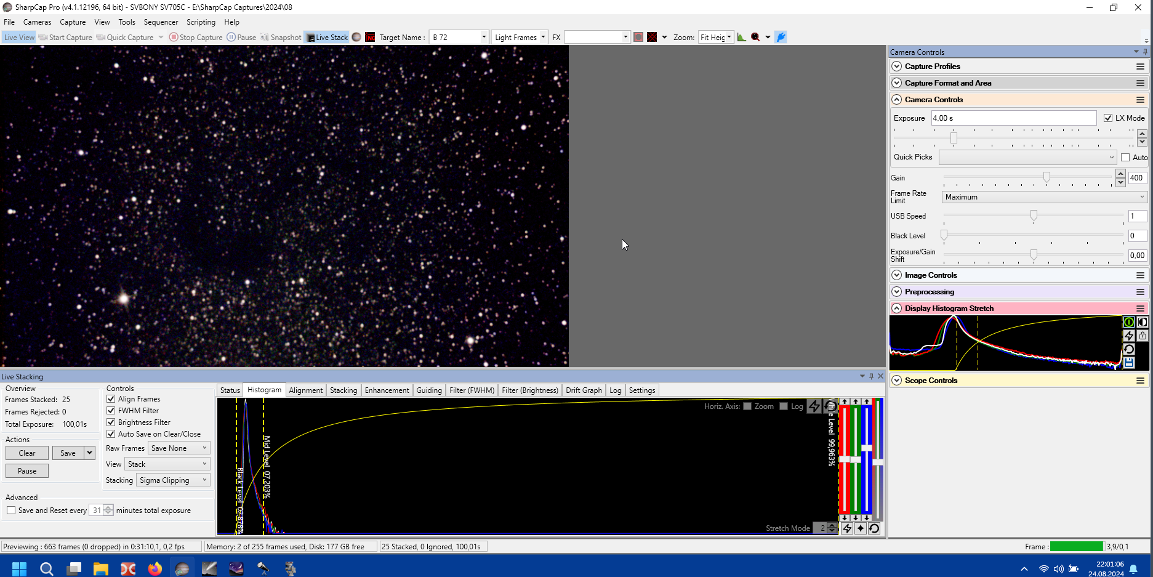Image resolution: width=1153 pixels, height=577 pixels.
Task: Open the Scope Controls hamburger menu
Action: 1140,381
